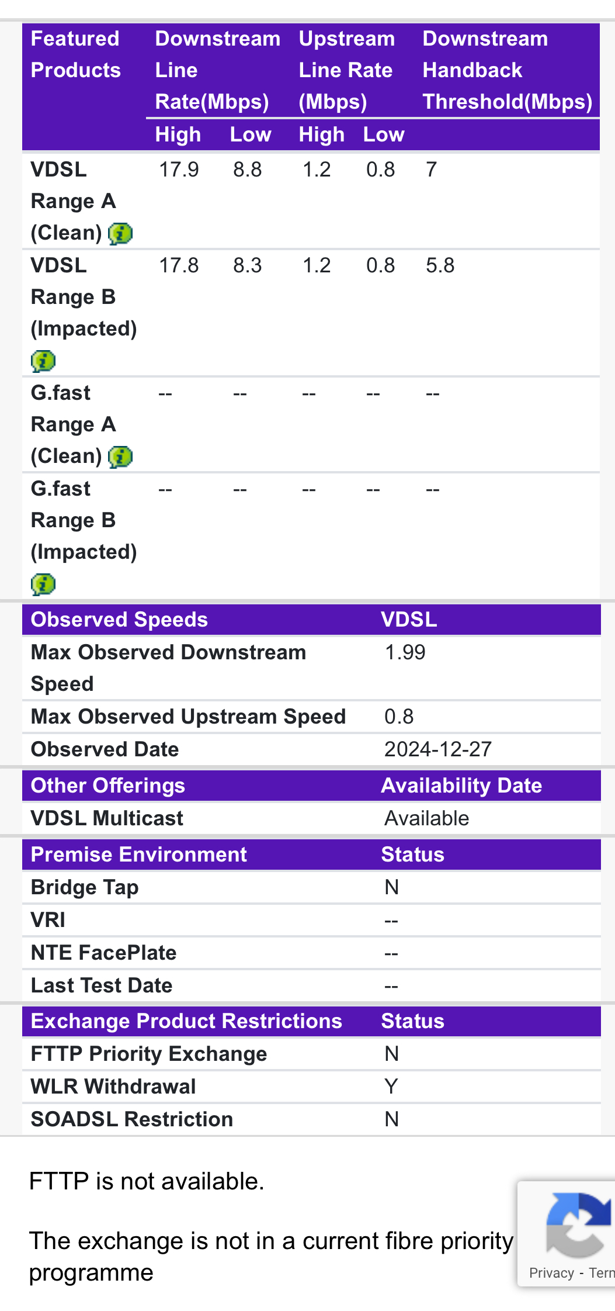Open the reCAPTCHA Privacy link
The image size is (615, 1311).
[x=551, y=1273]
